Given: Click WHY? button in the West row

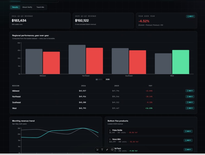Looking at the screenshot, I should pos(190,108).
